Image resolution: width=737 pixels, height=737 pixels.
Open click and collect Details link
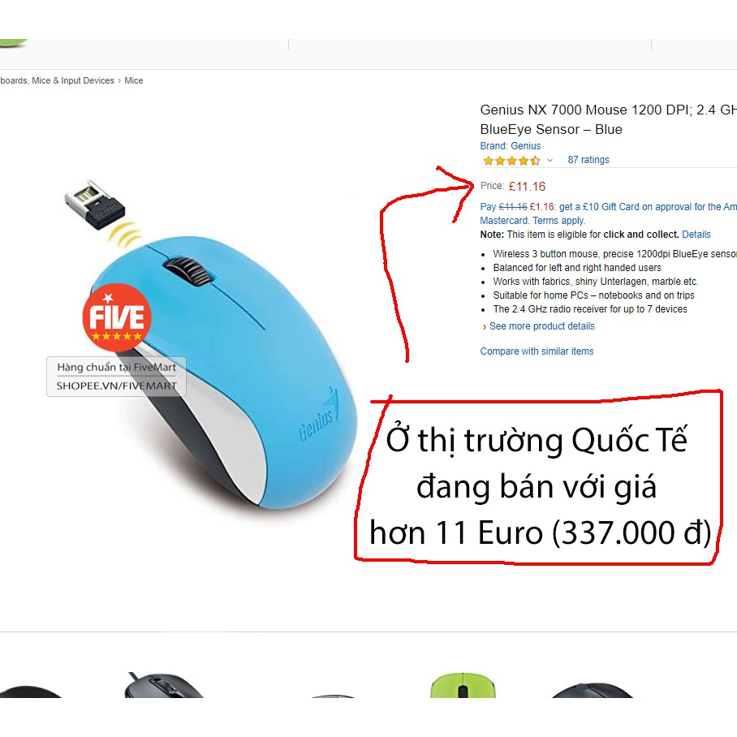point(696,235)
